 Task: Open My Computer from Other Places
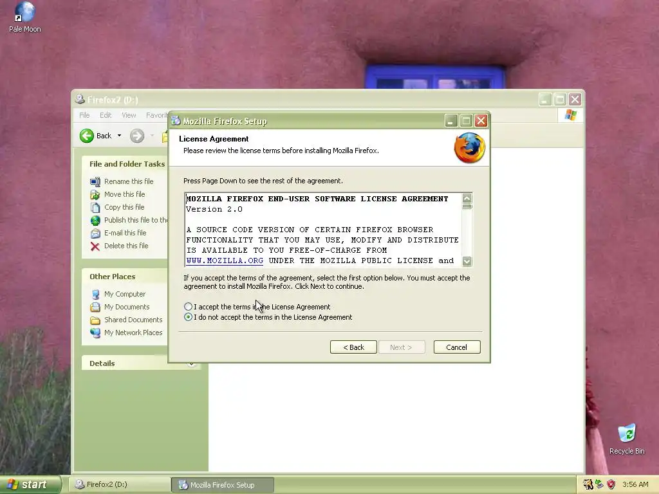(x=125, y=294)
